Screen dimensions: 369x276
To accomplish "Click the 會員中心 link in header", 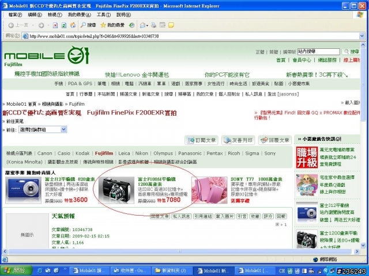I will [x=302, y=60].
